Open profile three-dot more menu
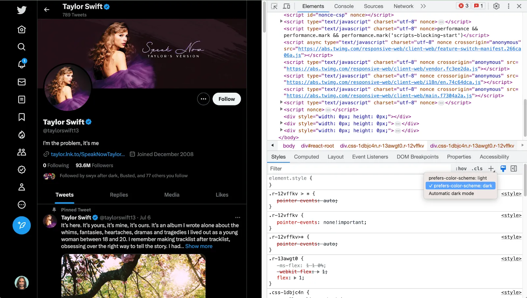 pos(204,99)
